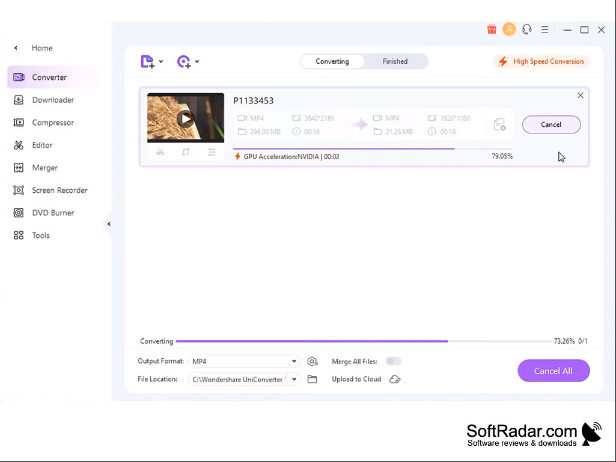Switch to the Finished tab

click(395, 61)
